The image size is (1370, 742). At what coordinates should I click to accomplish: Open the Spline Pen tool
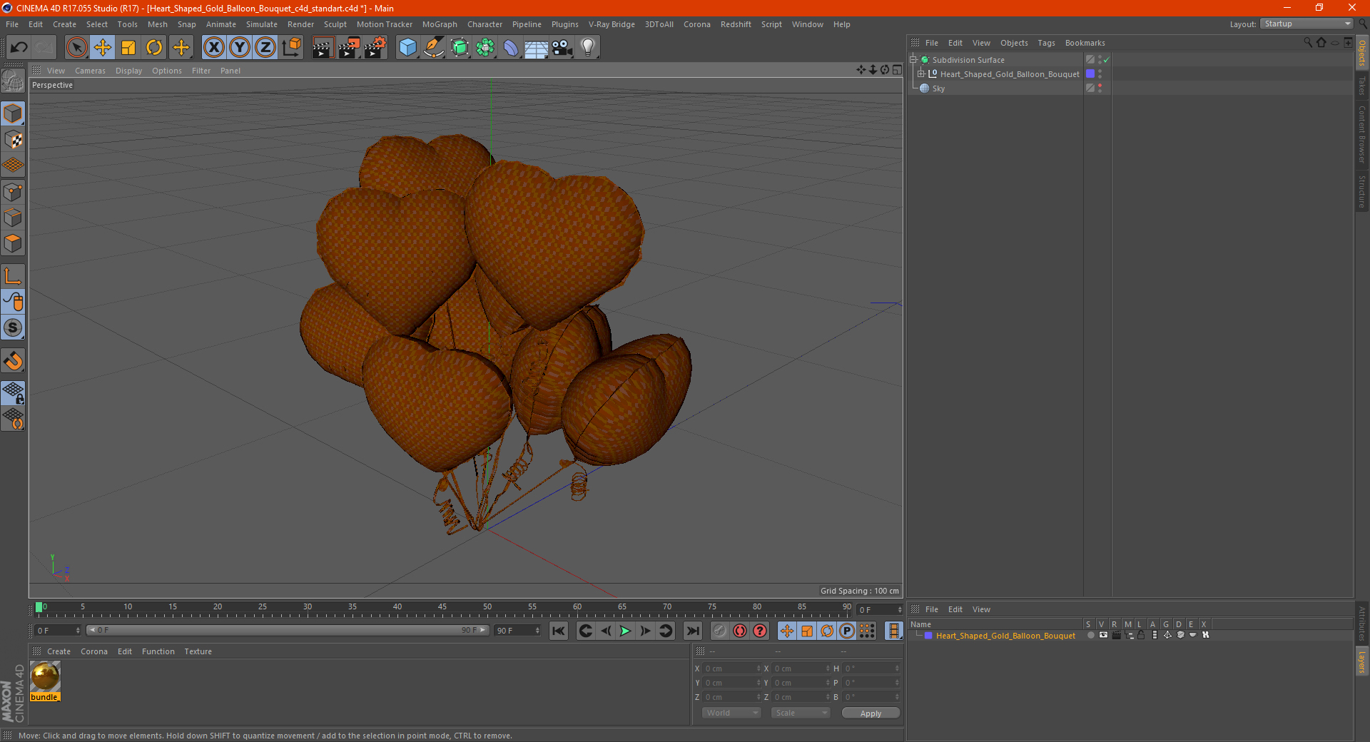433,48
